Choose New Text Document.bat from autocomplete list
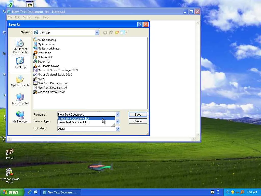 click(87, 119)
